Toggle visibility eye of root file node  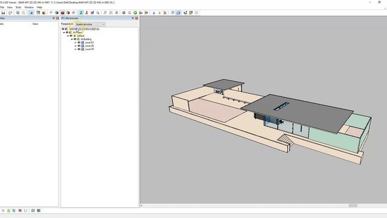click(63, 29)
